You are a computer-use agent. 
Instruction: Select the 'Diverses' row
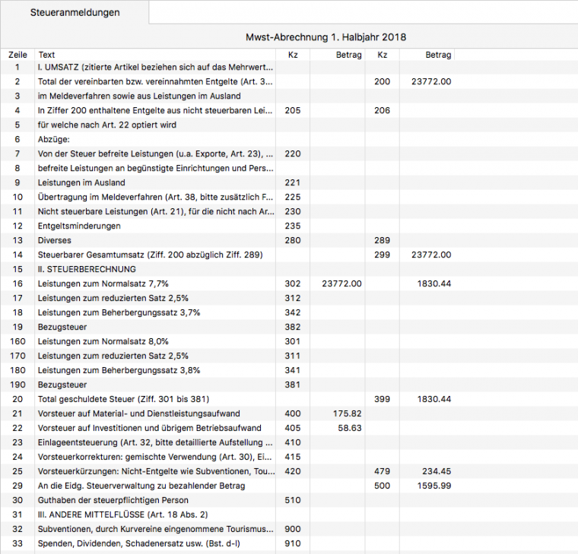pos(289,241)
